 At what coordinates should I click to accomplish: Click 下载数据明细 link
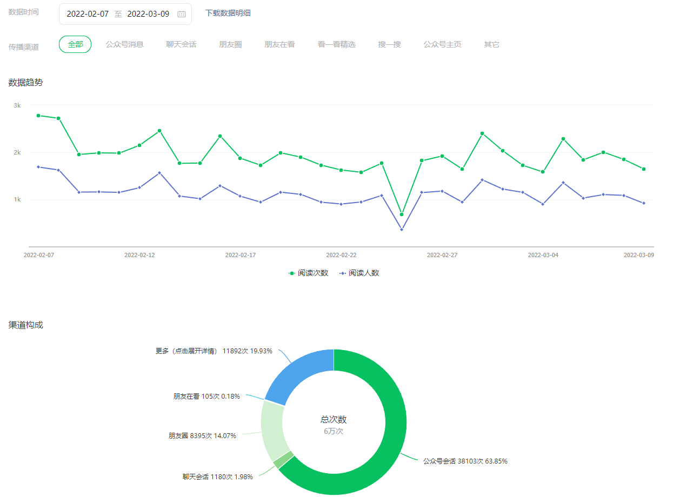pyautogui.click(x=228, y=13)
